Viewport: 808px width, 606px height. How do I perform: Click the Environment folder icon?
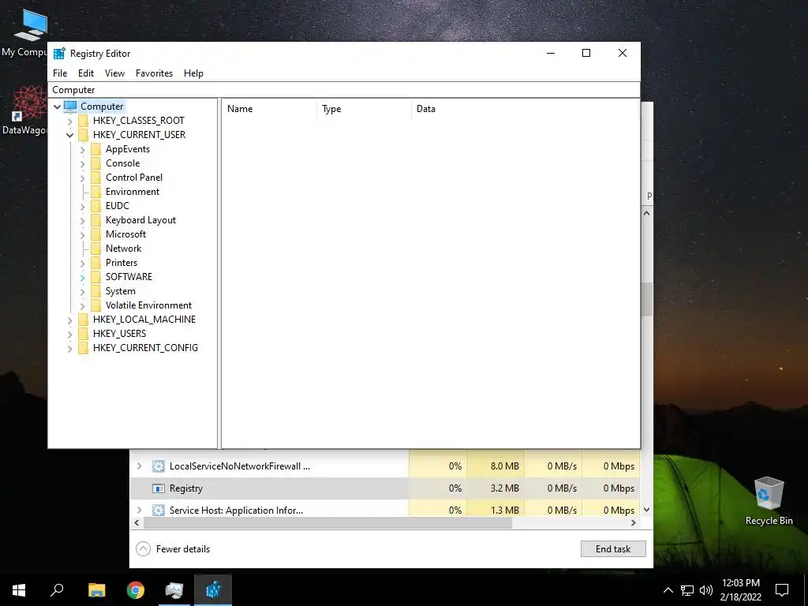pos(95,192)
